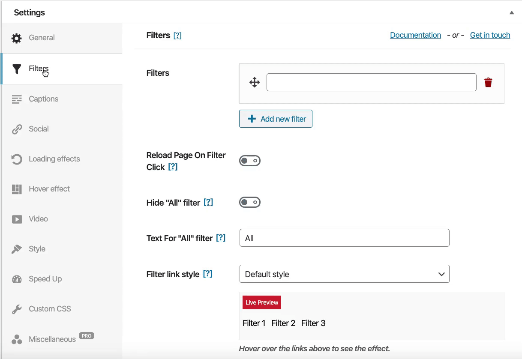
Task: Open the Hover effect tab
Action: 62,189
